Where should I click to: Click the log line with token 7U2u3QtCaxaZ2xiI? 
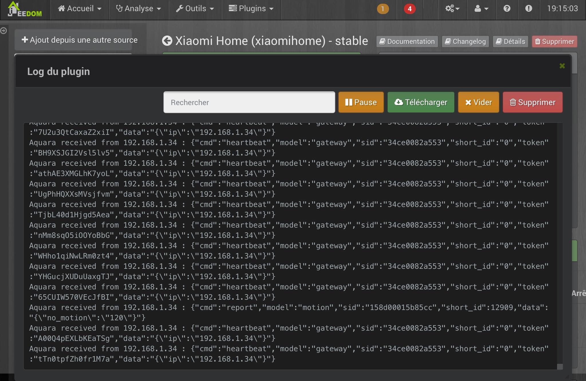click(x=152, y=132)
